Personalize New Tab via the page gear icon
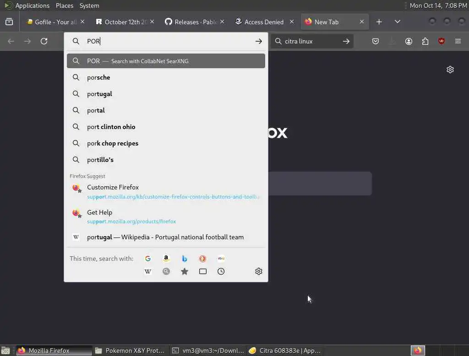The width and height of the screenshot is (469, 356). click(x=450, y=70)
